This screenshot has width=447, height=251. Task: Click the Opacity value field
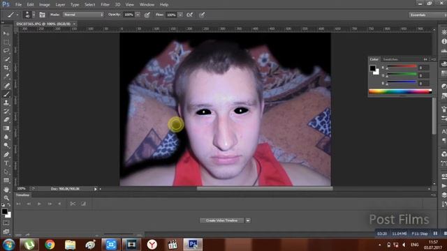tap(129, 15)
